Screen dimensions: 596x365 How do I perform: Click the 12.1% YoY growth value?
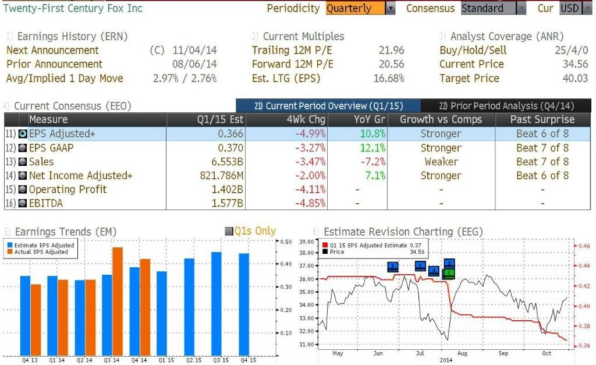coord(372,148)
